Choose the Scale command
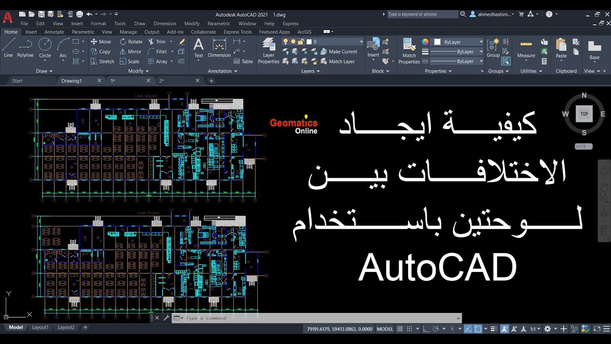Viewport: 611px width, 344px height. tap(129, 61)
